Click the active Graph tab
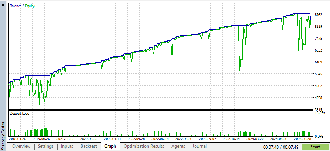Viewport: 330px width, 151px height. [110, 146]
